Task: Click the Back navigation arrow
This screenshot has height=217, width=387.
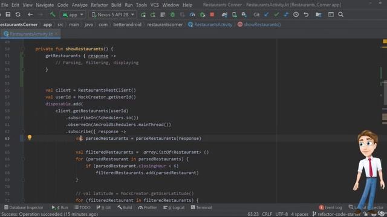Action: click(x=30, y=14)
